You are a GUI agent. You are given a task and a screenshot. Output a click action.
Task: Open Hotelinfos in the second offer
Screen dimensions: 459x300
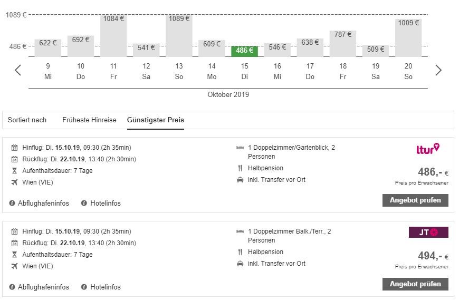coord(106,287)
